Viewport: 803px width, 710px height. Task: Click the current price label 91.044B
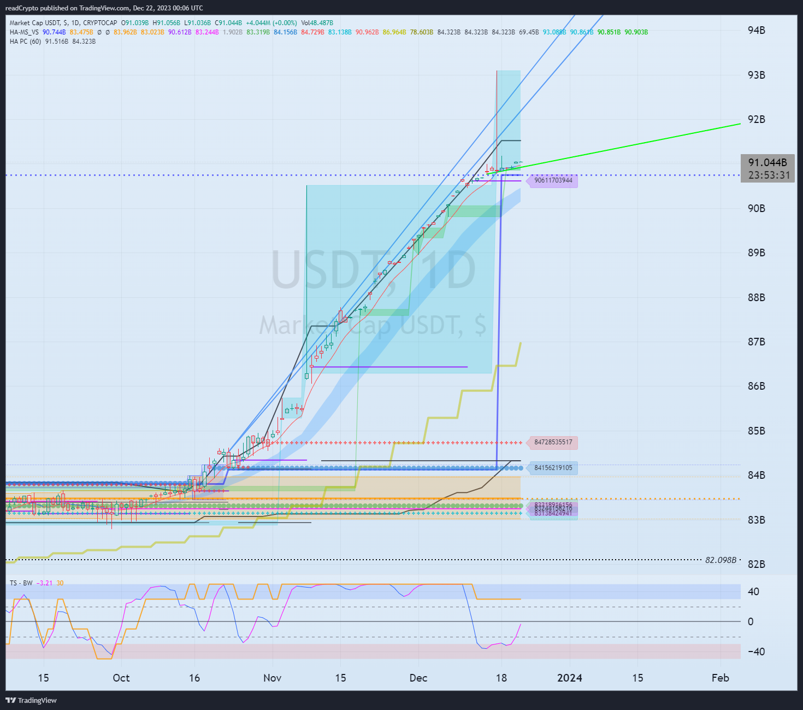click(767, 162)
